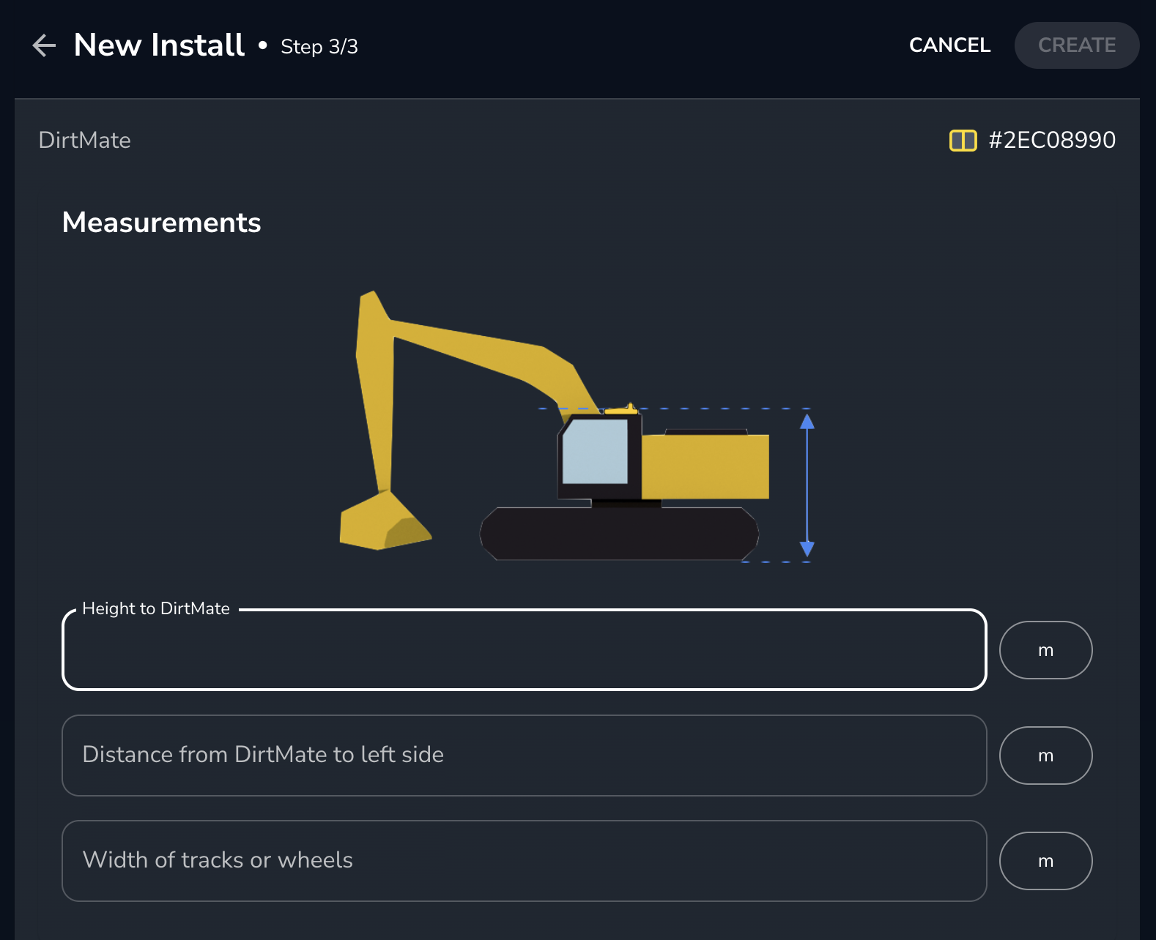The width and height of the screenshot is (1156, 940).
Task: Click the Step 3/3 indicator
Action: [x=319, y=47]
